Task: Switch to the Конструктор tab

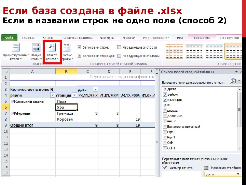Action: (229, 38)
